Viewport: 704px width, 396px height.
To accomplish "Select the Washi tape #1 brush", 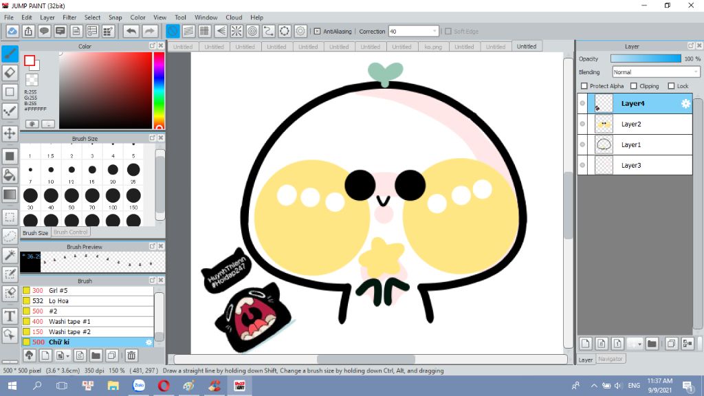I will click(87, 322).
